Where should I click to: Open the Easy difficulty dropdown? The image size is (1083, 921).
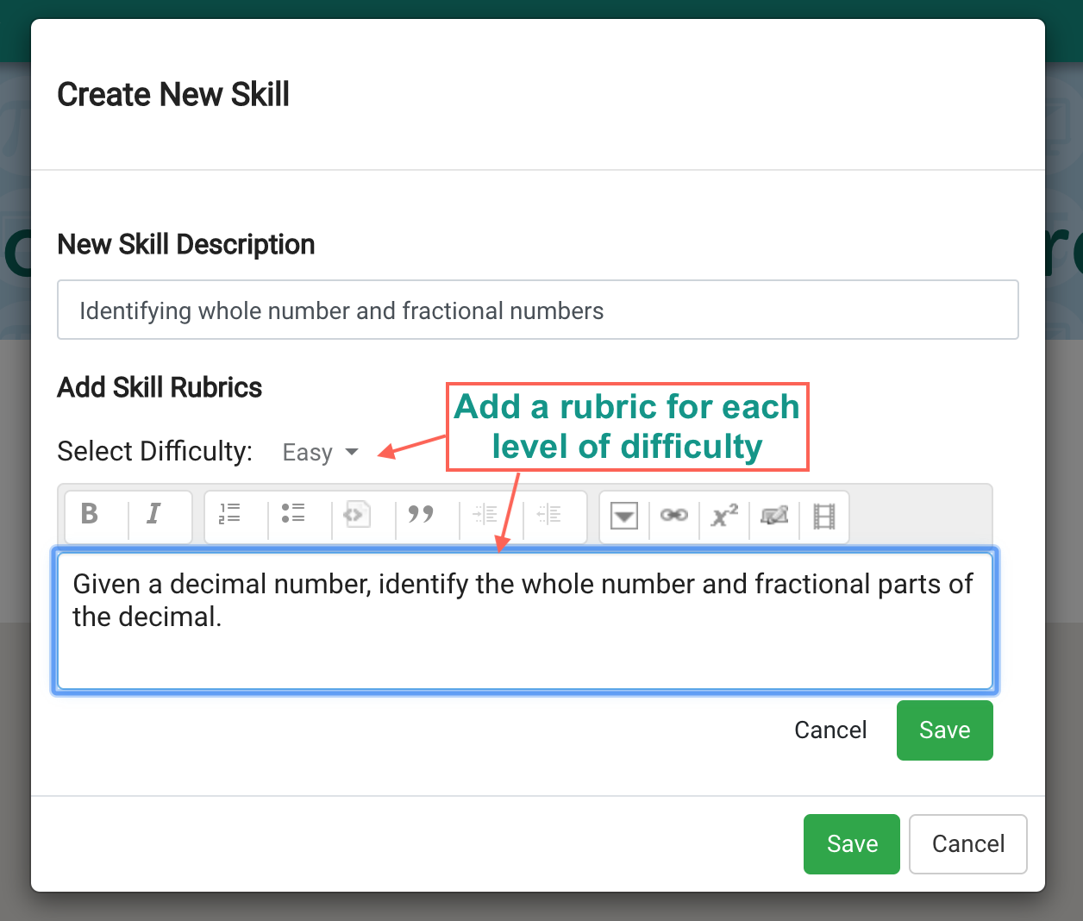click(320, 452)
